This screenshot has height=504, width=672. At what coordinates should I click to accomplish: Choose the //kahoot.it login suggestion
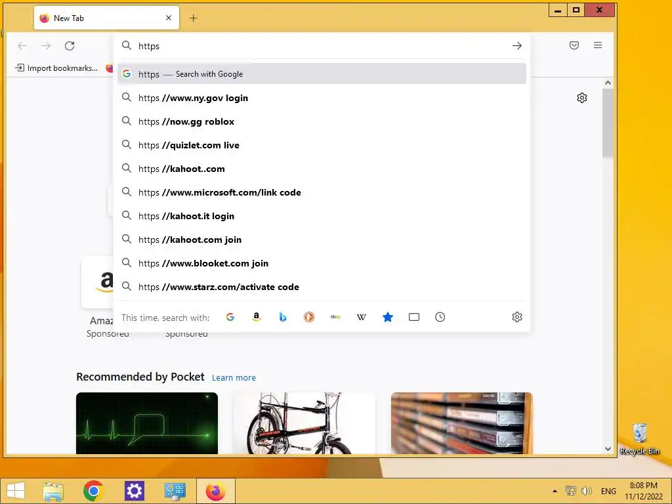322,216
